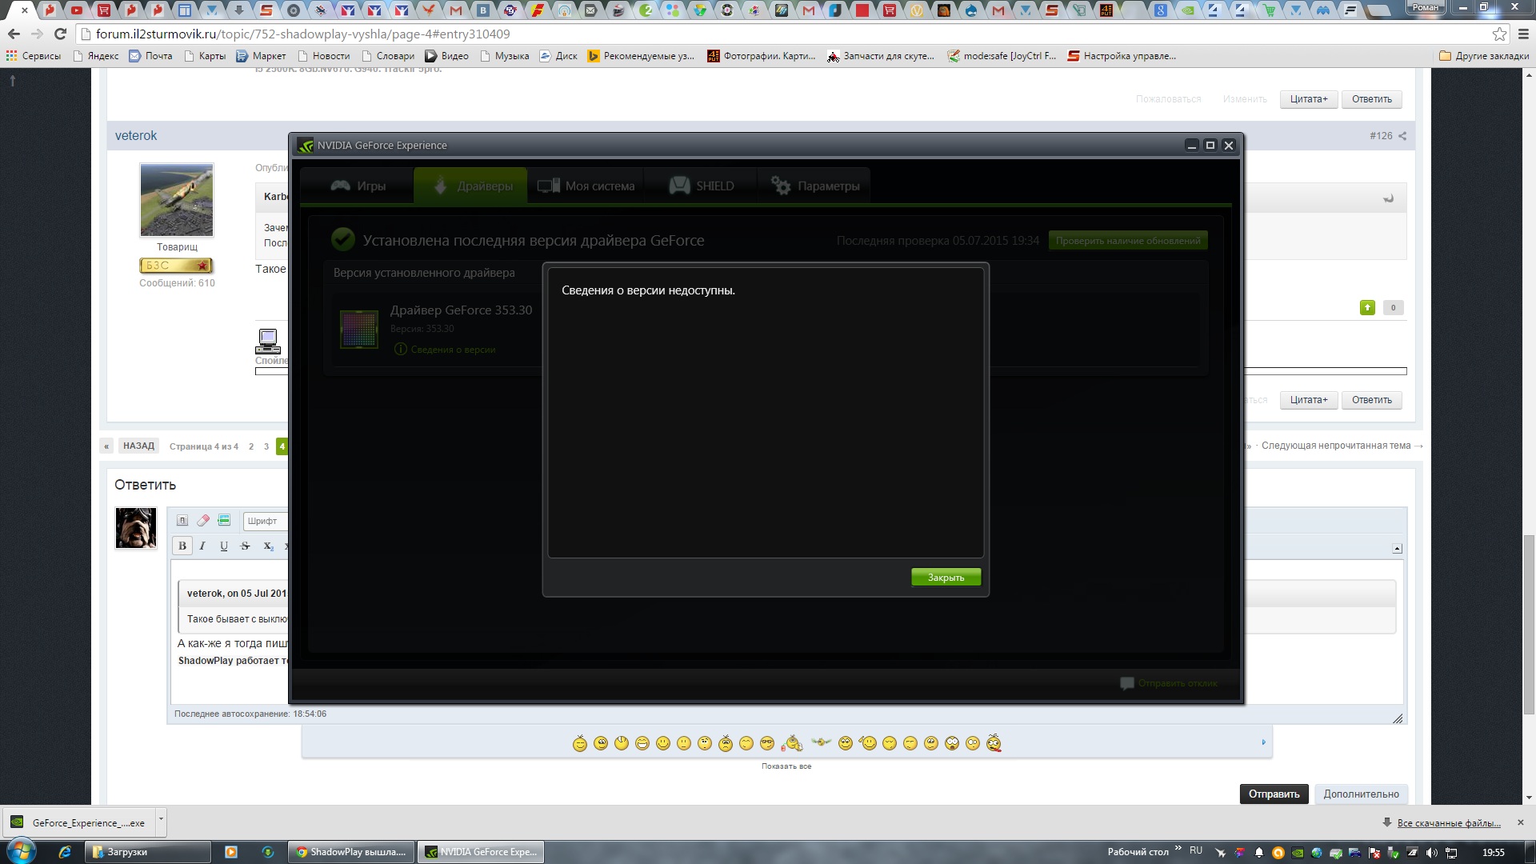Select the SHIELD tab

(x=701, y=186)
